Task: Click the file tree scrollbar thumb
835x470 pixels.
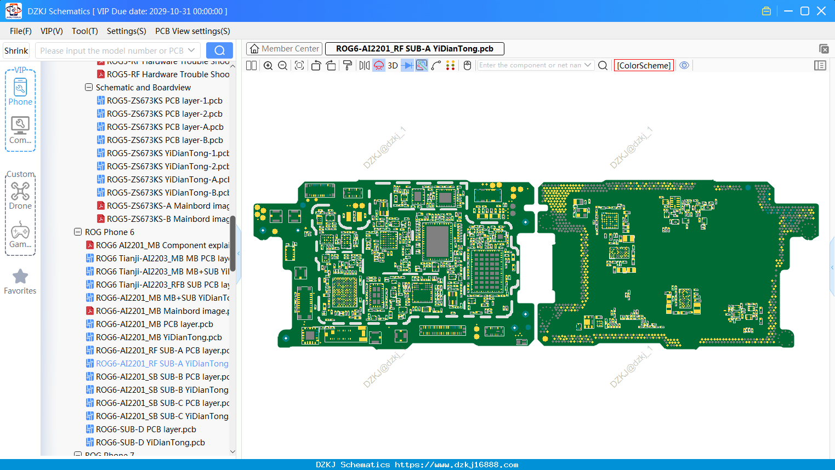Action: [x=232, y=243]
